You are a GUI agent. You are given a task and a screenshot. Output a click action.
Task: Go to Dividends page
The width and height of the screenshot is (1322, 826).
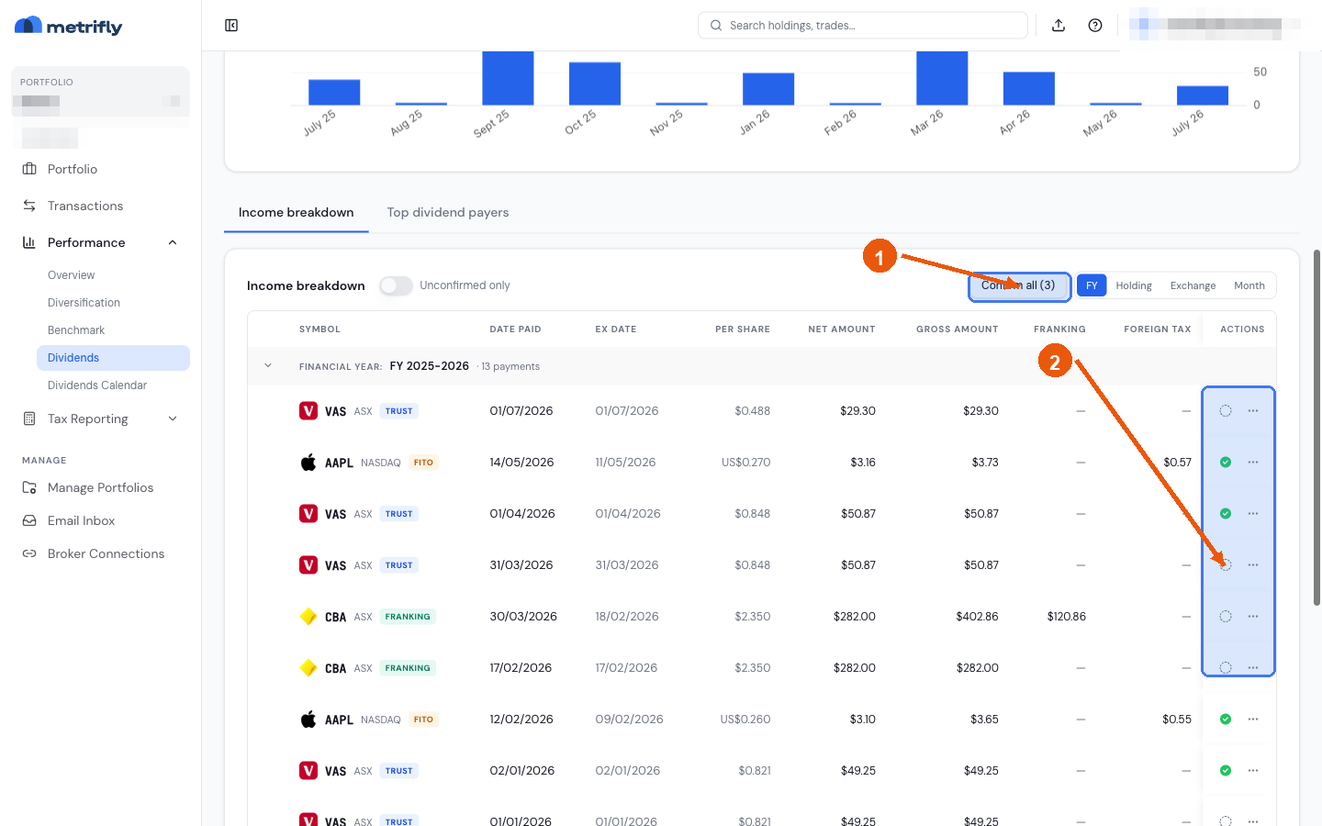(x=113, y=358)
